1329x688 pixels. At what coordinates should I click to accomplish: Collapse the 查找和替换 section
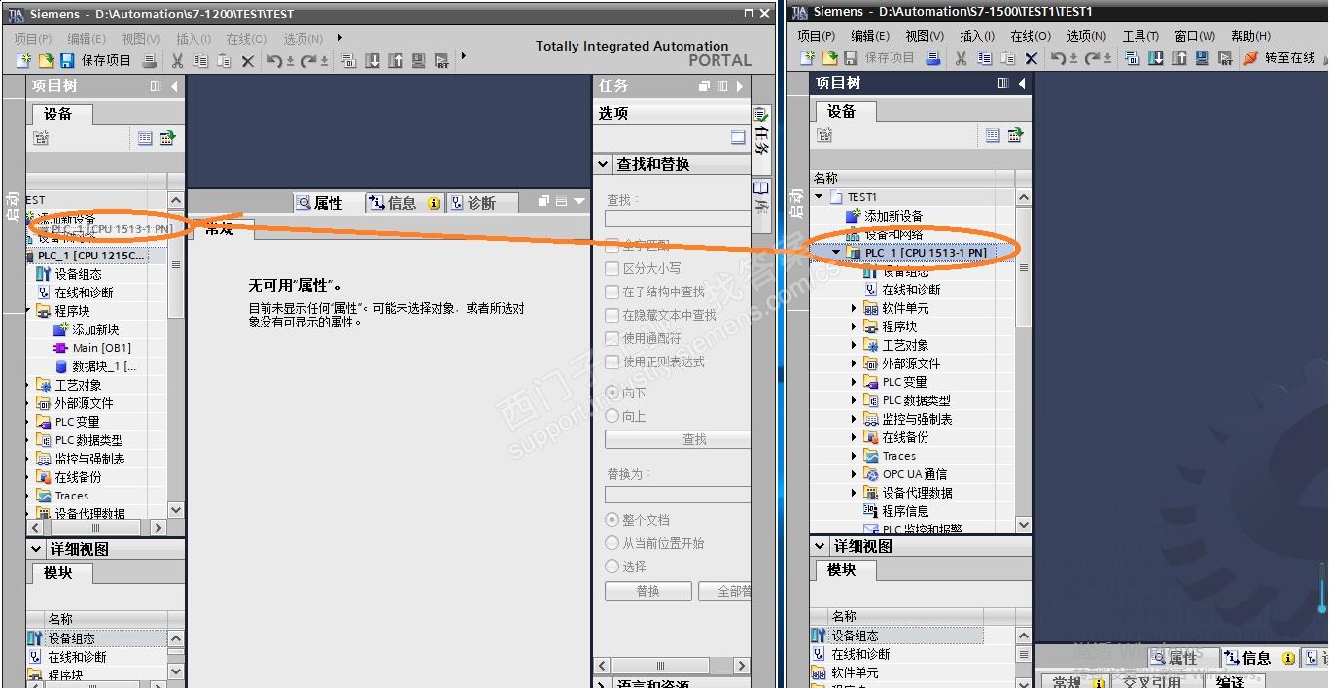coord(603,164)
